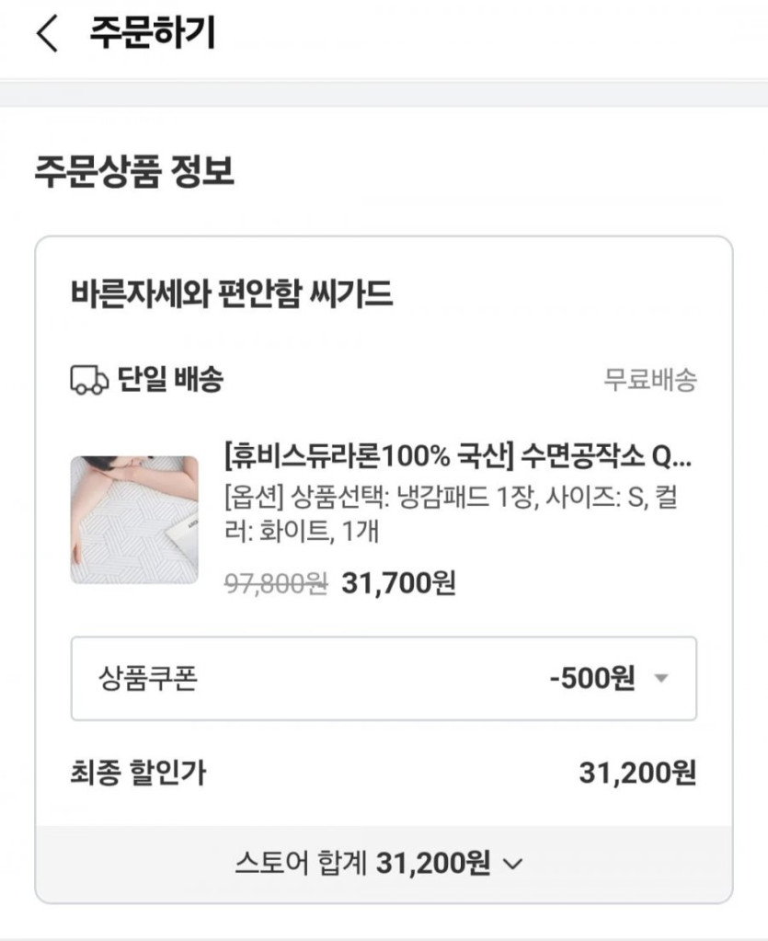768x941 pixels.
Task: Open the cooling pad product thumbnail
Action: [x=134, y=520]
